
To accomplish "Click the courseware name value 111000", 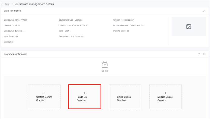I will [24, 20].
